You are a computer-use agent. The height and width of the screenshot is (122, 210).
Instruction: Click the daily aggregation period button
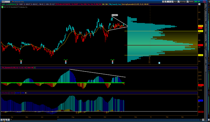[x=169, y=2]
